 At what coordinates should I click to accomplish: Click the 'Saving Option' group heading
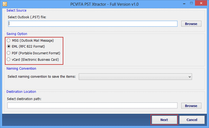point(17,34)
